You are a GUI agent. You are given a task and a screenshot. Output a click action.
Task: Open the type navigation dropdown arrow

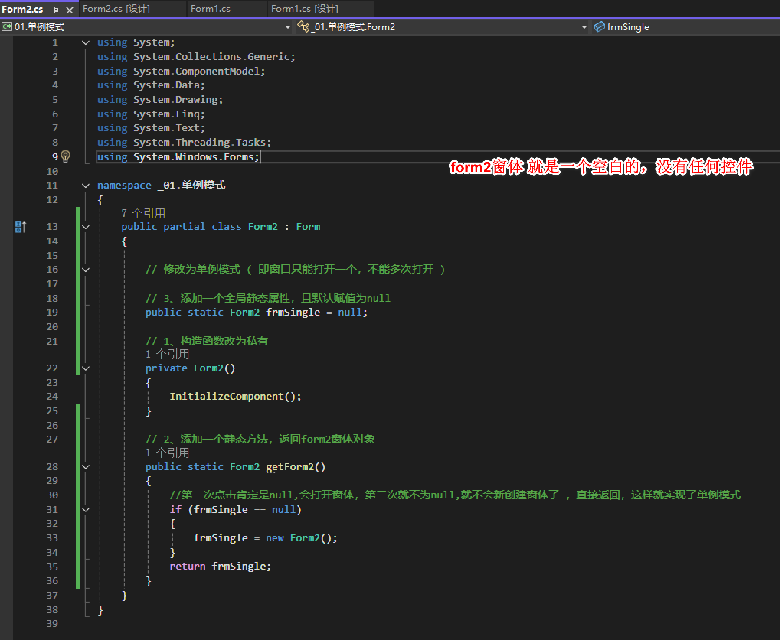point(584,27)
